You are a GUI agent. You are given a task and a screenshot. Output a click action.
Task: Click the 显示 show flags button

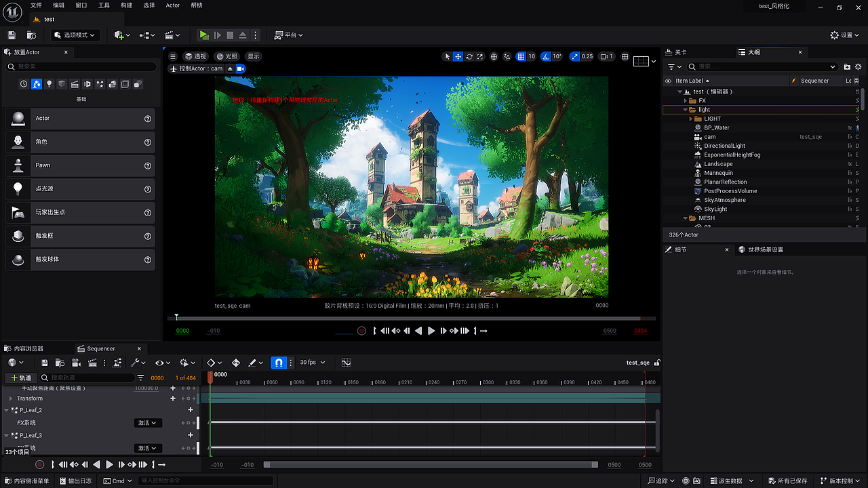[253, 56]
